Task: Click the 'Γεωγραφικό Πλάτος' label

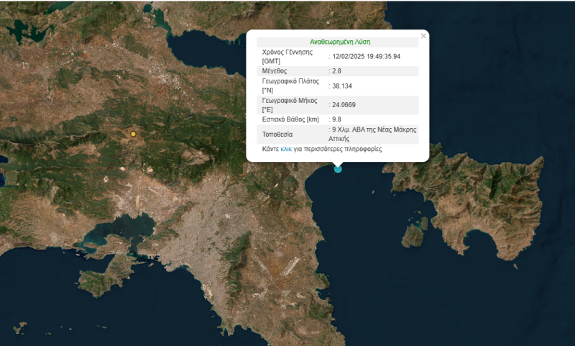Action: click(290, 81)
